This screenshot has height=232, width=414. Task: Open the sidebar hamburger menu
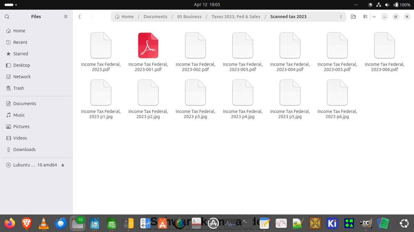[66, 17]
